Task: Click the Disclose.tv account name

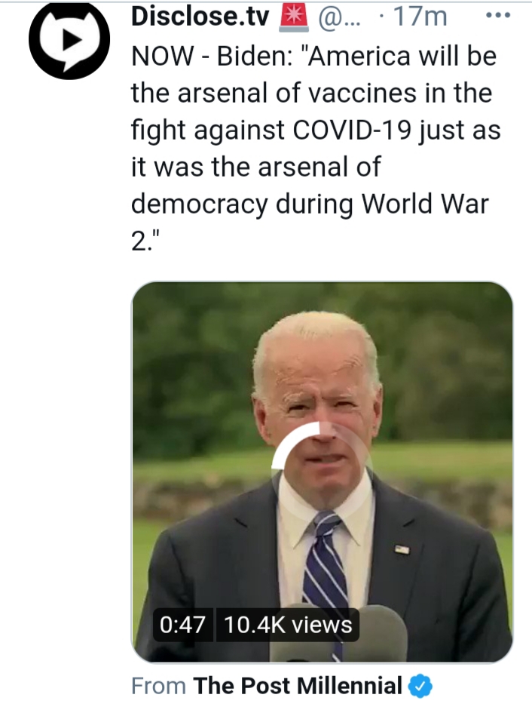Action: [200, 17]
